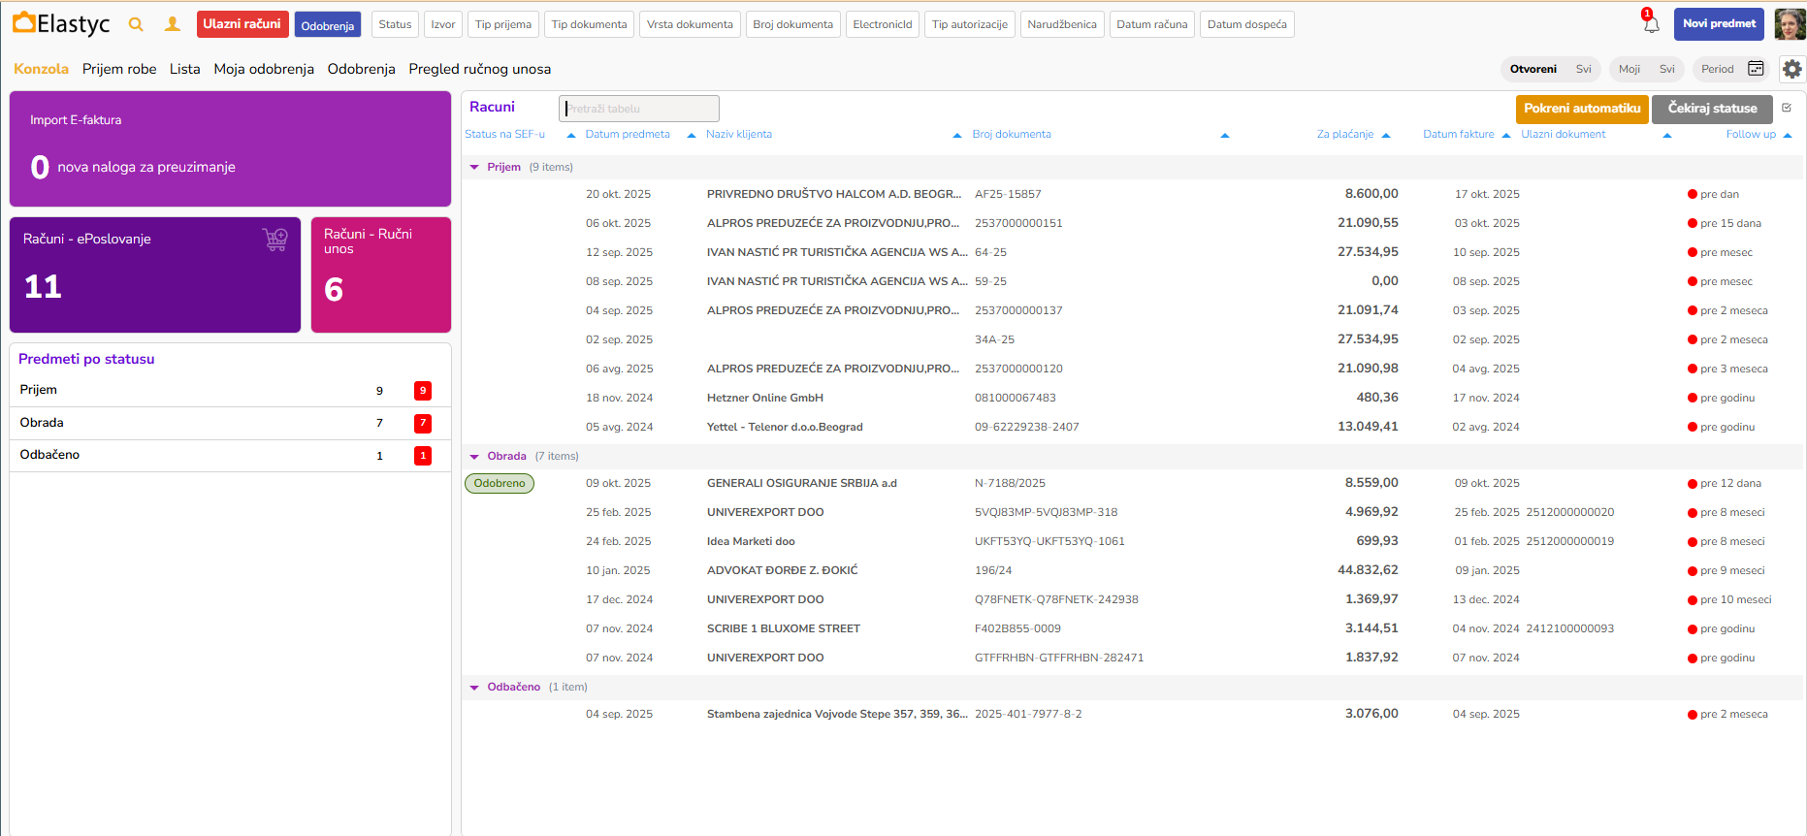The image size is (1807, 836).
Task: Click the shopping cart icon in ePoslovanje card
Action: 275,240
